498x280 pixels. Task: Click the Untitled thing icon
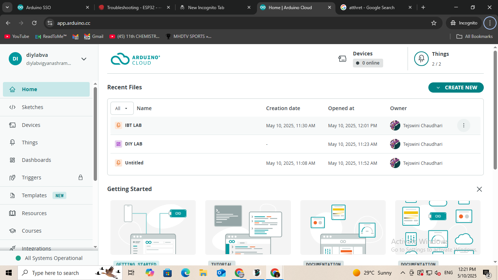point(118,163)
